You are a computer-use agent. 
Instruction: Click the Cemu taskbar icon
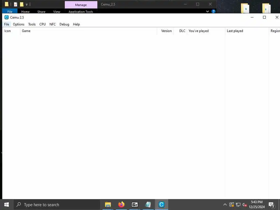[x=161, y=205]
